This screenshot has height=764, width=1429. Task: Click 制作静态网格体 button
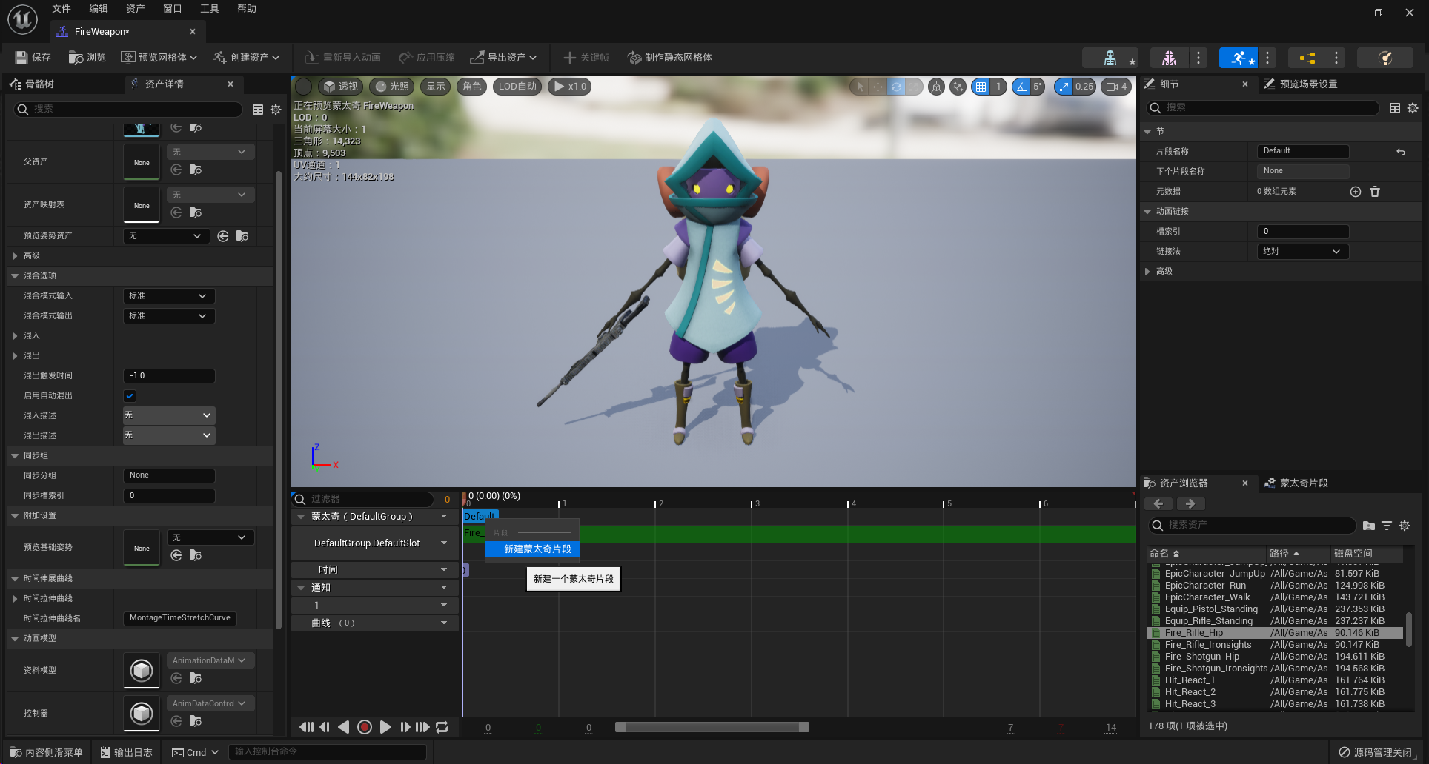coord(670,57)
